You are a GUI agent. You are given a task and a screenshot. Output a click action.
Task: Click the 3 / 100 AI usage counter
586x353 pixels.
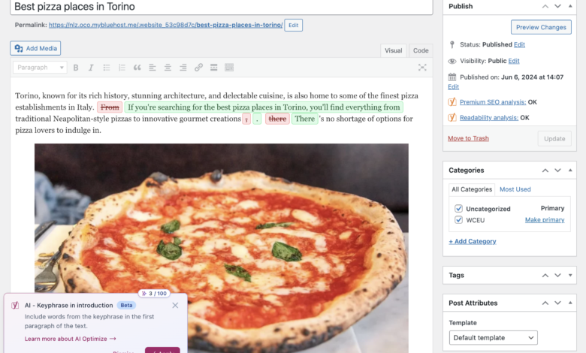click(x=154, y=294)
